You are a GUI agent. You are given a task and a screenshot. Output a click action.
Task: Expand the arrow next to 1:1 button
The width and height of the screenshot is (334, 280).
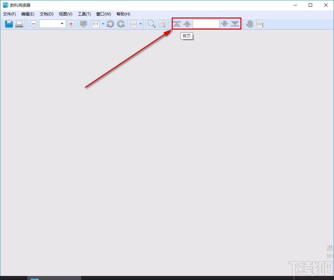(103, 24)
